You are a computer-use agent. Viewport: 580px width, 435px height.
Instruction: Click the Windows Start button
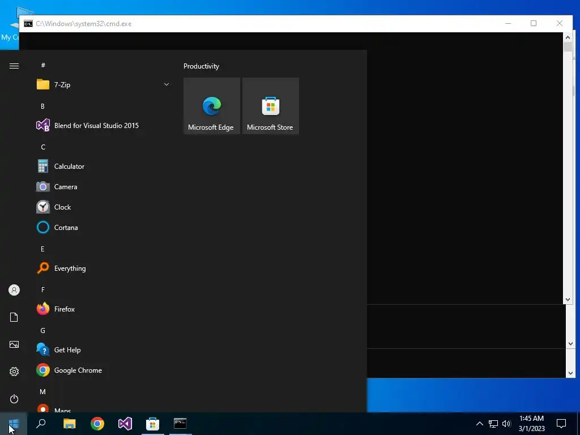click(x=14, y=424)
